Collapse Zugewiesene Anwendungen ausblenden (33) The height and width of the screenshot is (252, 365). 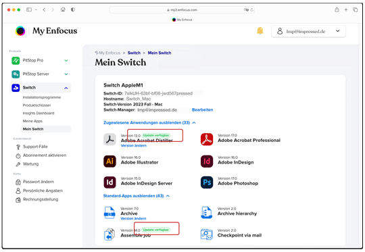(x=149, y=123)
